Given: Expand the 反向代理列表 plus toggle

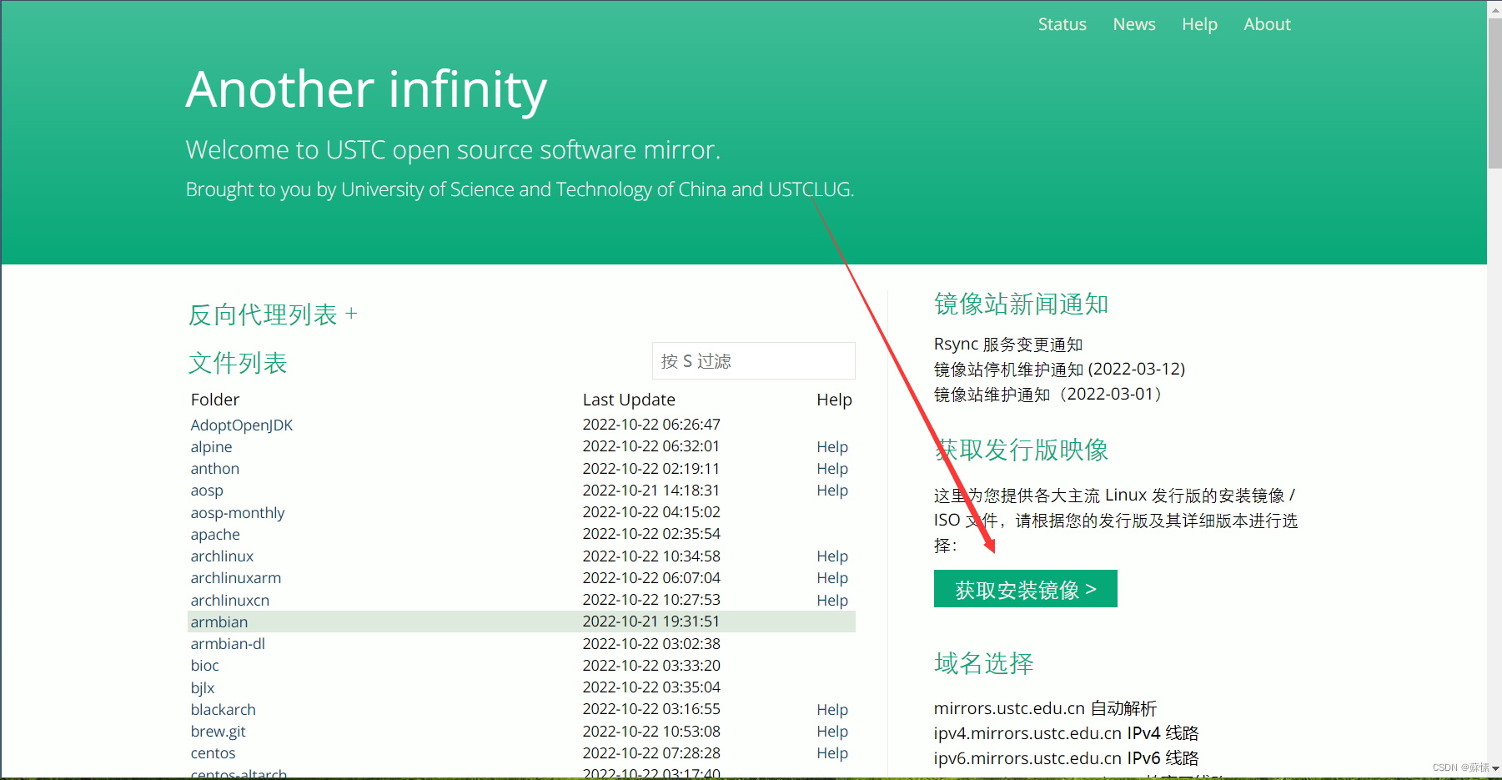Looking at the screenshot, I should click(351, 314).
